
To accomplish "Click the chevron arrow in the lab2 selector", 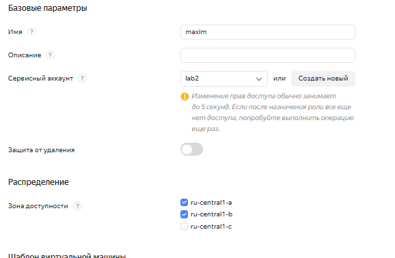I will click(259, 79).
